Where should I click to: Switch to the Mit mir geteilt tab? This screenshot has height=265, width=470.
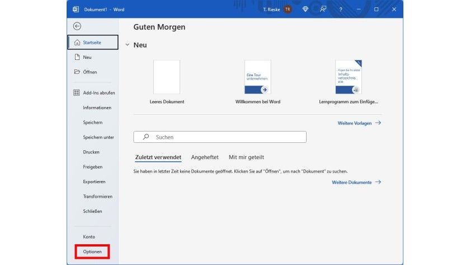click(x=246, y=157)
